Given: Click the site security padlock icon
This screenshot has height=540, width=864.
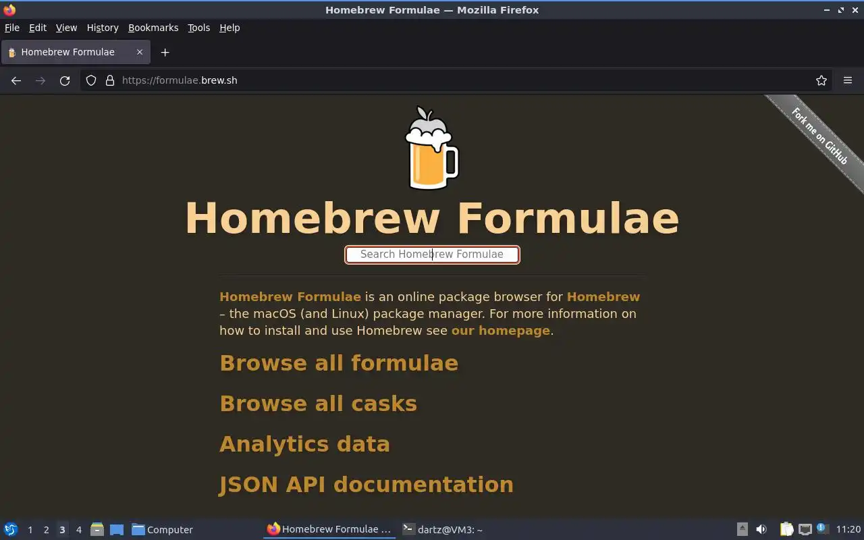Looking at the screenshot, I should point(110,80).
